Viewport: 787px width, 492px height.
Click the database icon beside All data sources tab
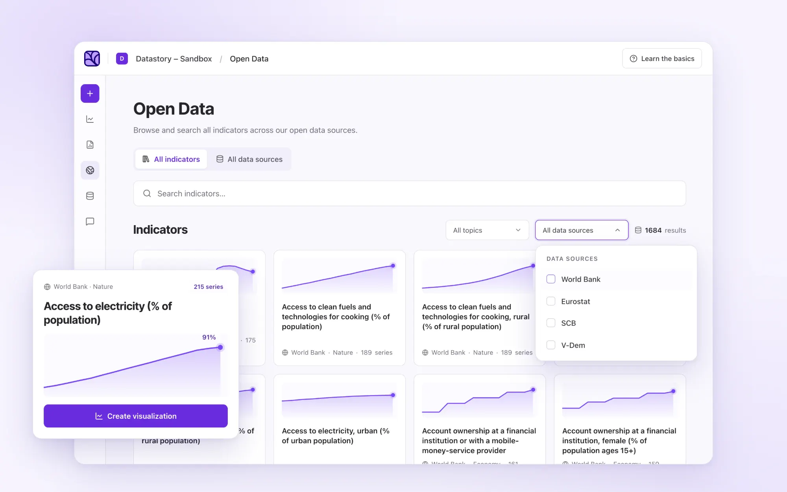pos(220,159)
